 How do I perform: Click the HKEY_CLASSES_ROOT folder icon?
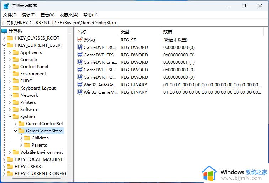[10, 38]
